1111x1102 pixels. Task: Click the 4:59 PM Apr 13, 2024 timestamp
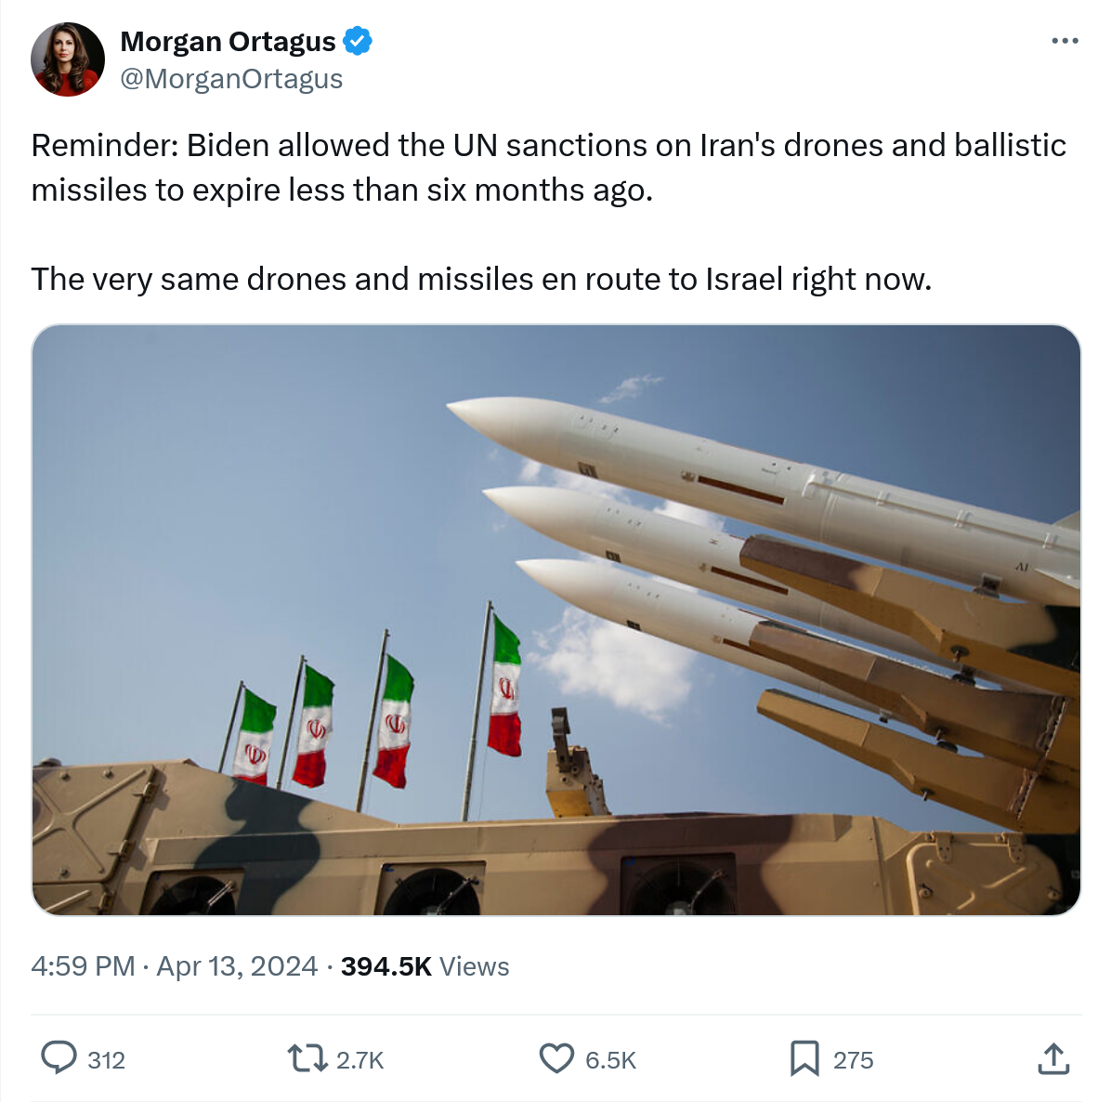pos(175,966)
